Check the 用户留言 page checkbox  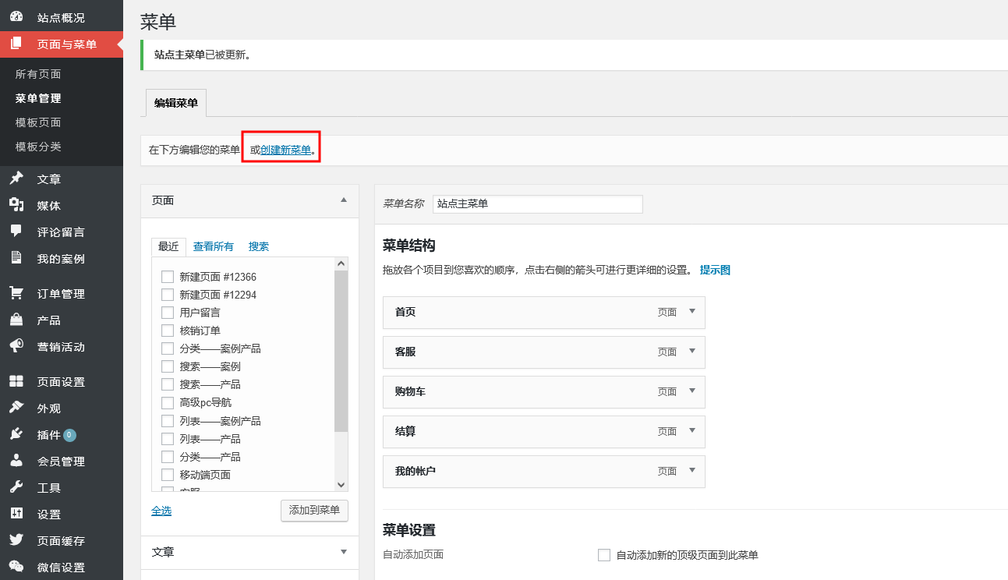point(167,313)
